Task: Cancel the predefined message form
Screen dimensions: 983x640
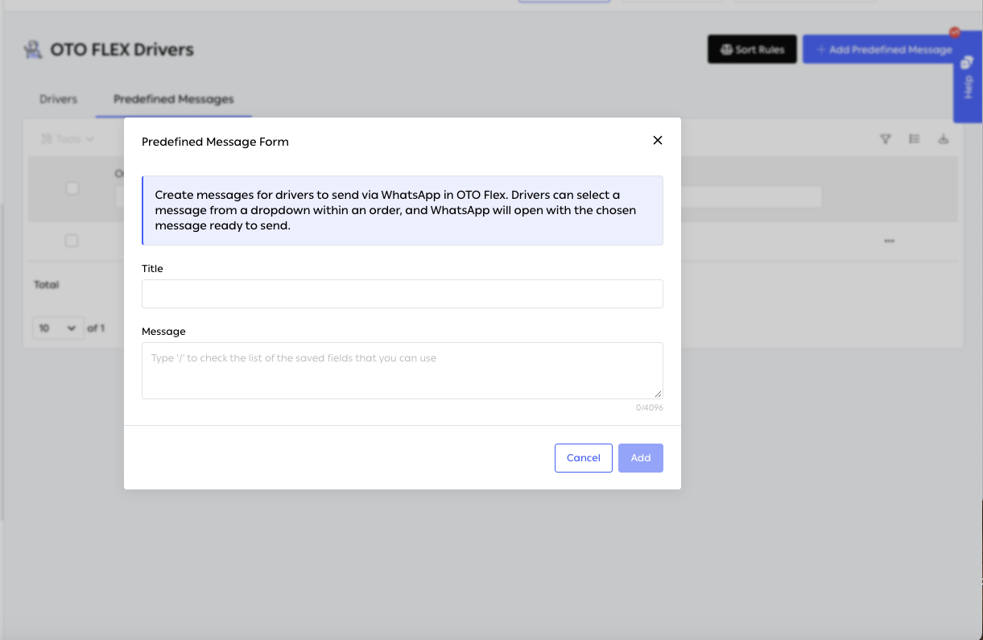Action: click(584, 458)
